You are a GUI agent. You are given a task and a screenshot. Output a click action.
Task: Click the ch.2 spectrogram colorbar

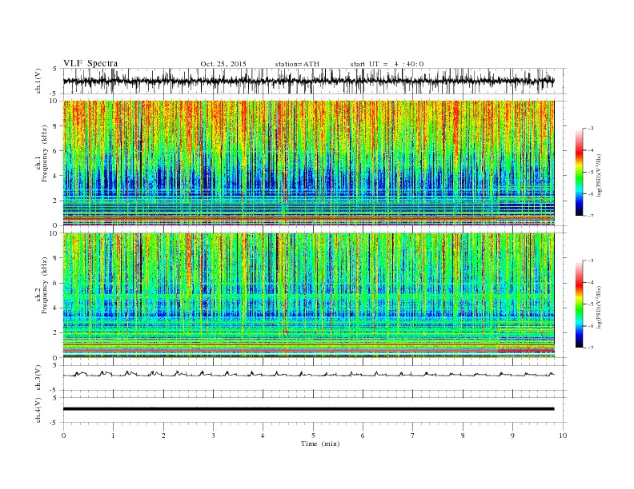click(579, 304)
